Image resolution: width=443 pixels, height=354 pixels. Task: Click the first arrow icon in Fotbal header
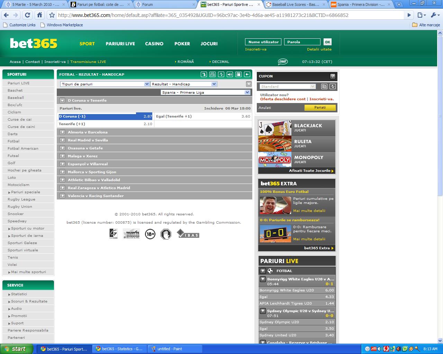pyautogui.click(x=204, y=74)
